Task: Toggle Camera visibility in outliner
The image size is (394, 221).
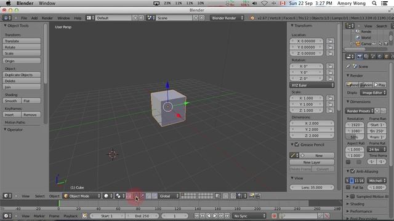Action: pyautogui.click(x=374, y=44)
